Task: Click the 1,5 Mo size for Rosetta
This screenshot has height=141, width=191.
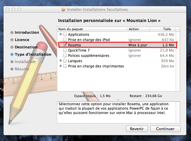Action: [168, 45]
